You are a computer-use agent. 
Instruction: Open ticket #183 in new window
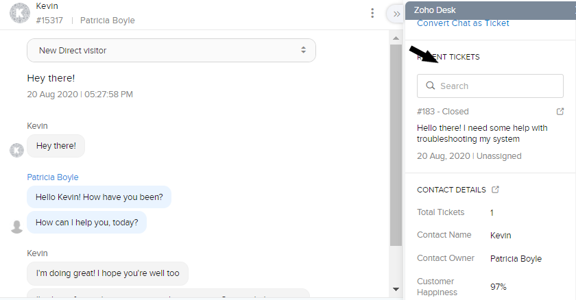560,112
